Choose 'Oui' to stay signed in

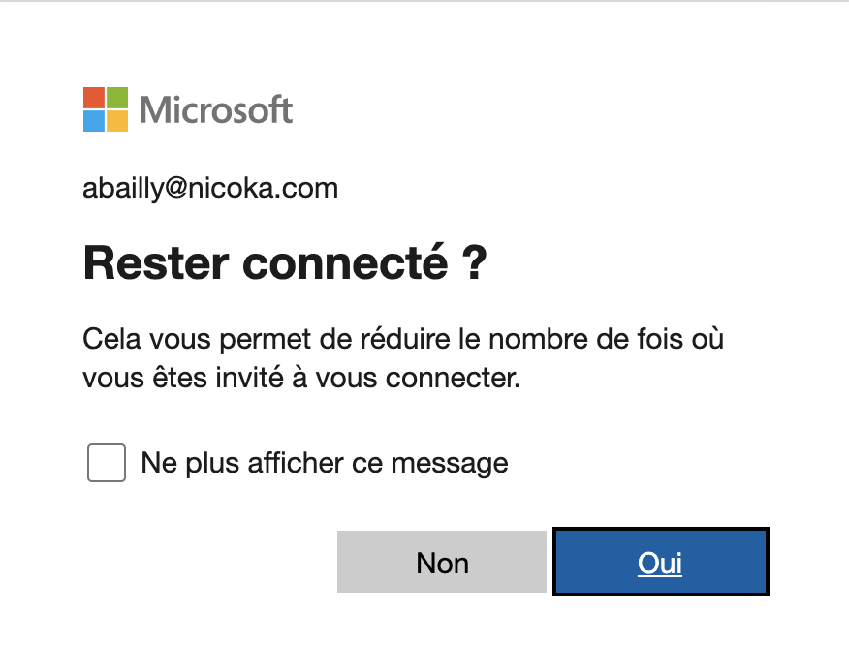(x=661, y=562)
